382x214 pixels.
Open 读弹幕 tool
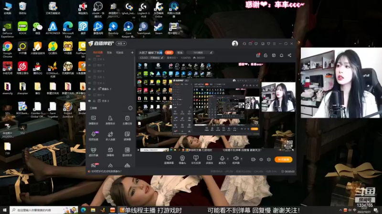[x=127, y=136]
